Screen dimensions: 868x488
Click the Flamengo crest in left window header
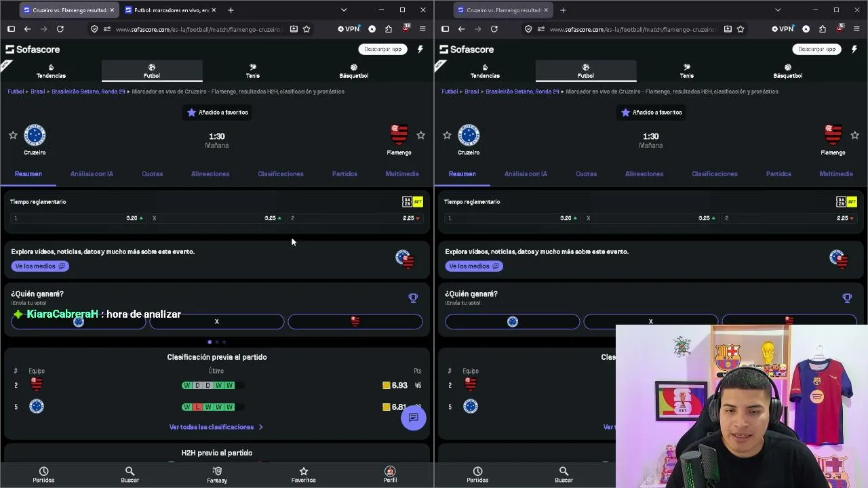coord(399,135)
